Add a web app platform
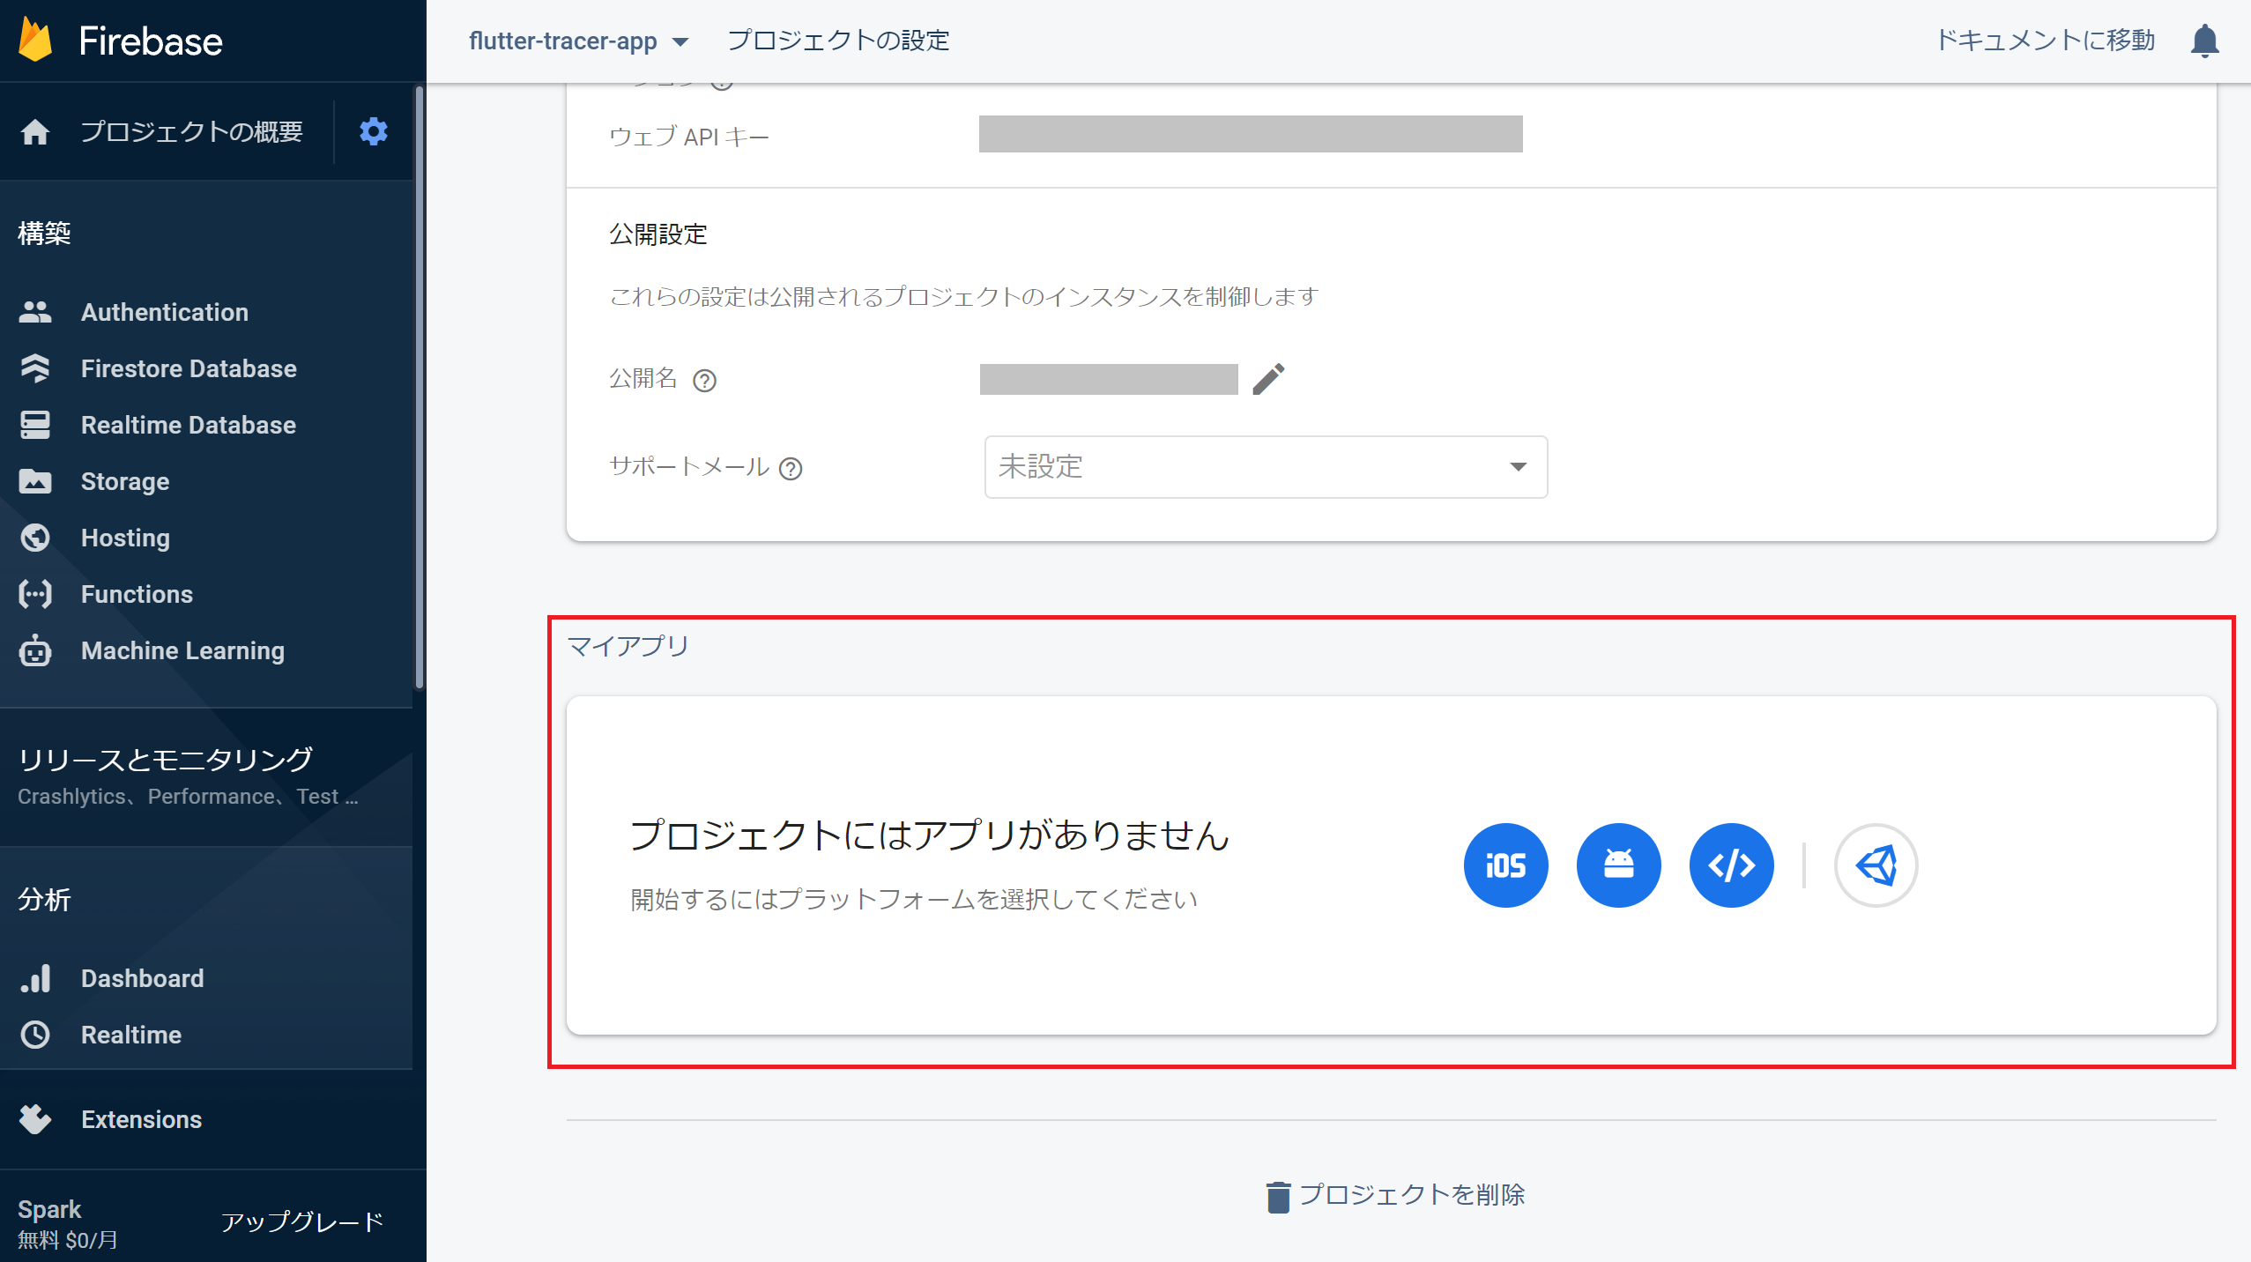2251x1262 pixels. [x=1731, y=865]
